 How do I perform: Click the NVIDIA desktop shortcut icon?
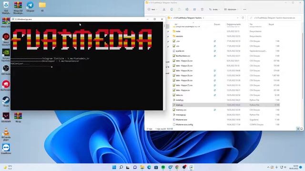[6, 55]
